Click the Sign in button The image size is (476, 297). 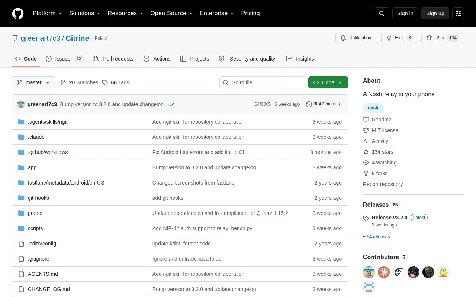(405, 13)
